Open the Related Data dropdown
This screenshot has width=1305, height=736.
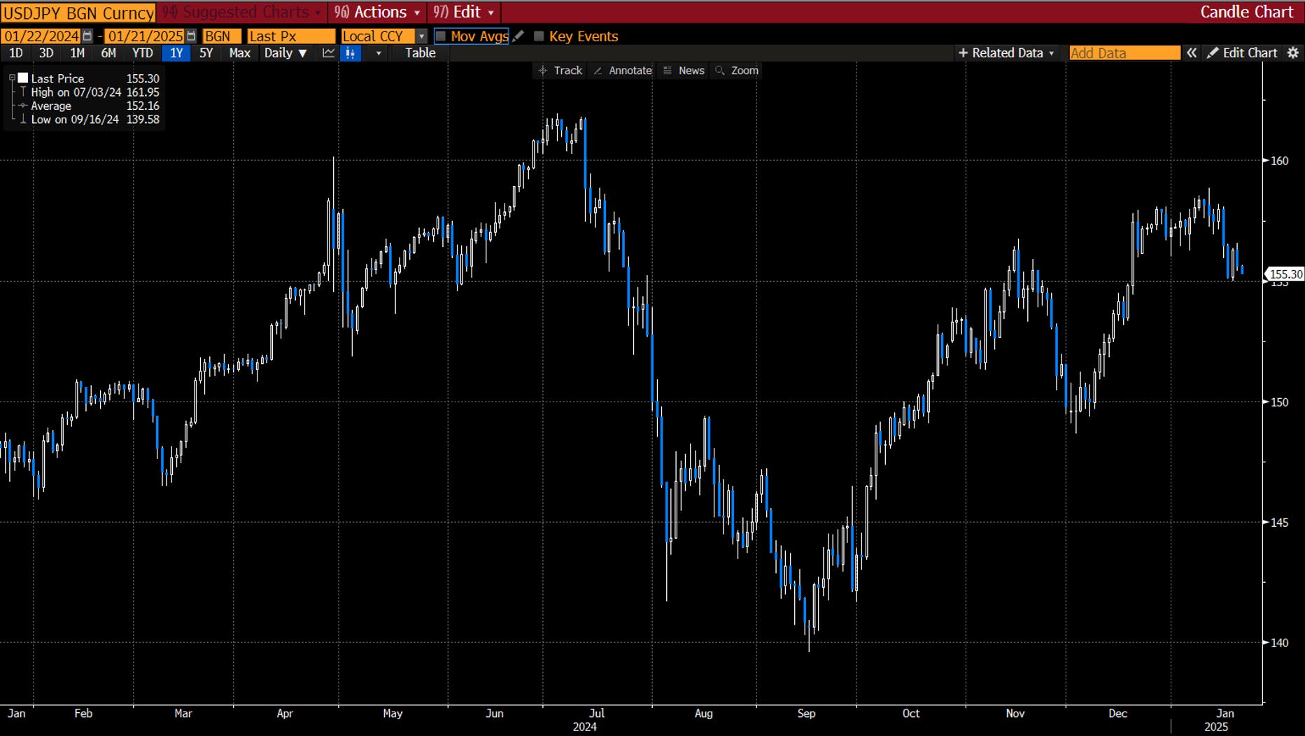point(1006,53)
